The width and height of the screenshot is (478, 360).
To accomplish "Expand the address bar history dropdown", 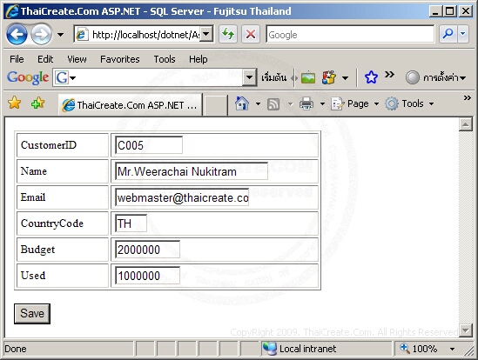I will pos(206,34).
